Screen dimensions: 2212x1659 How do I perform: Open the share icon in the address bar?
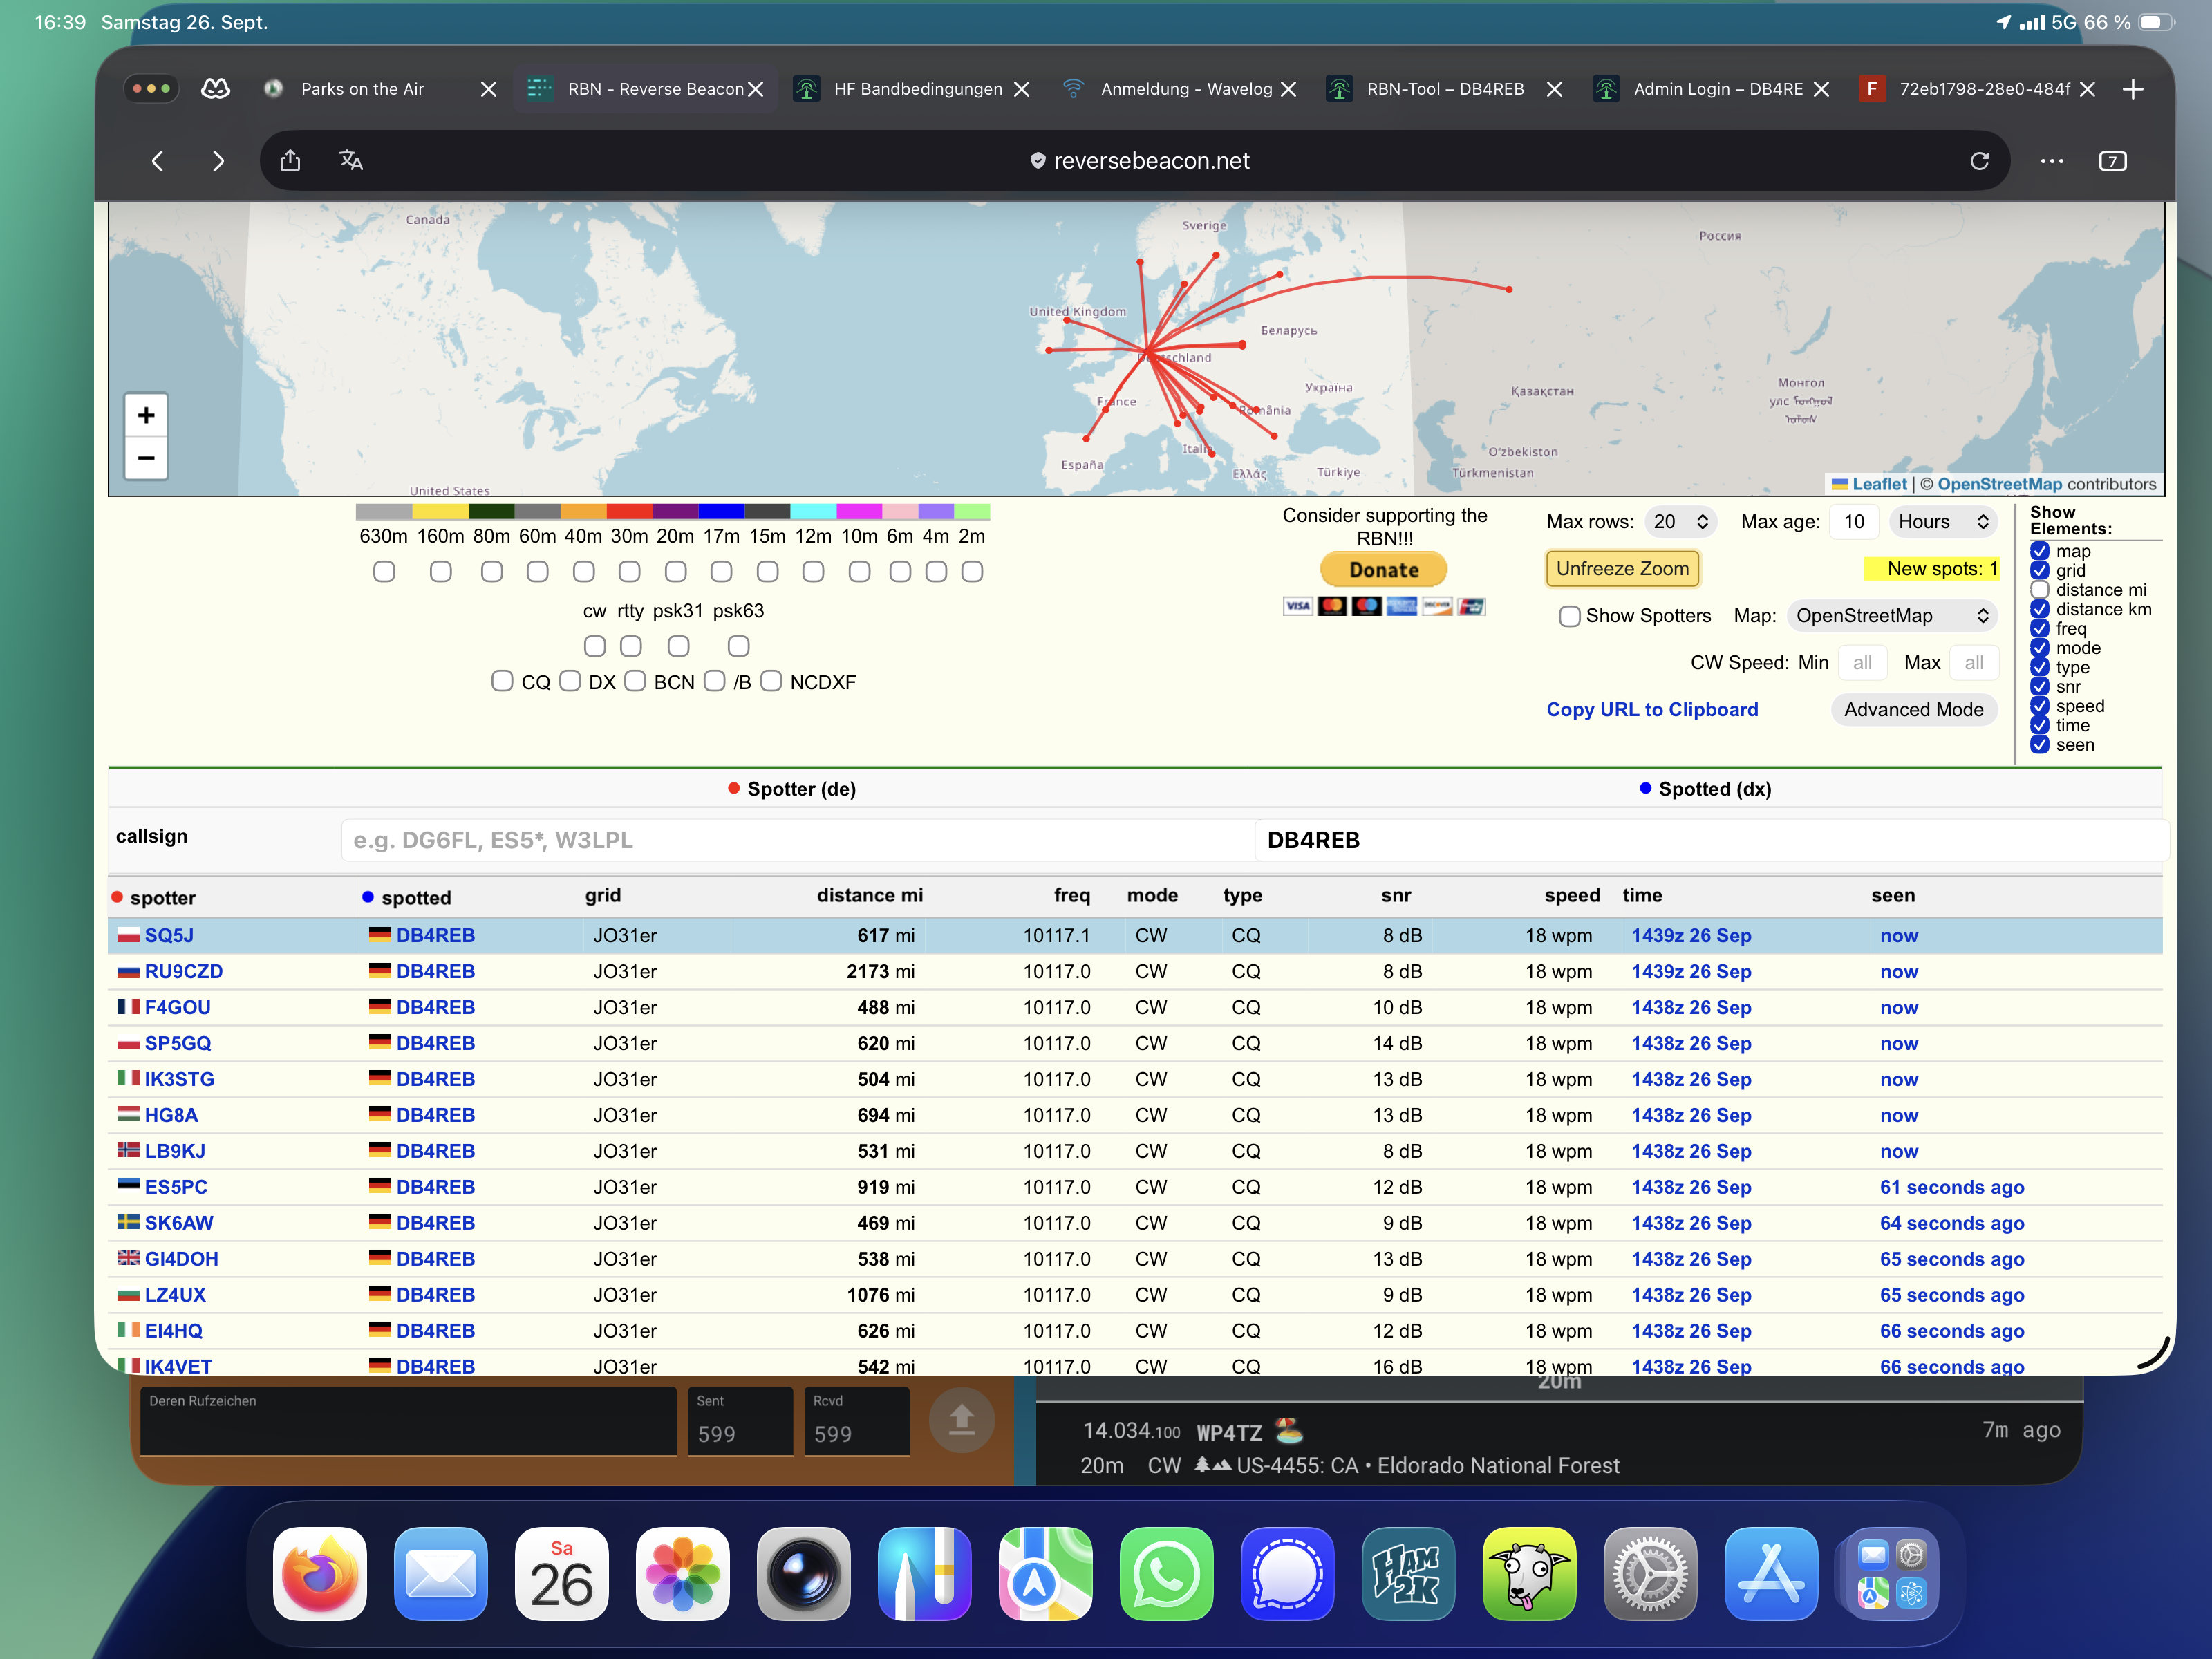[x=290, y=160]
